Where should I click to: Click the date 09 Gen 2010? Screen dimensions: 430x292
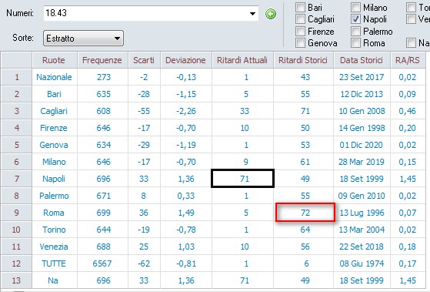click(362, 196)
